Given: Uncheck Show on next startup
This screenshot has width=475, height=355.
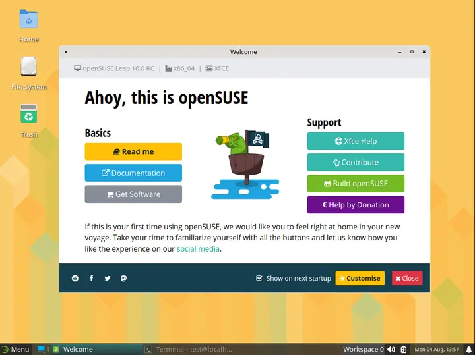Looking at the screenshot, I should pos(259,279).
